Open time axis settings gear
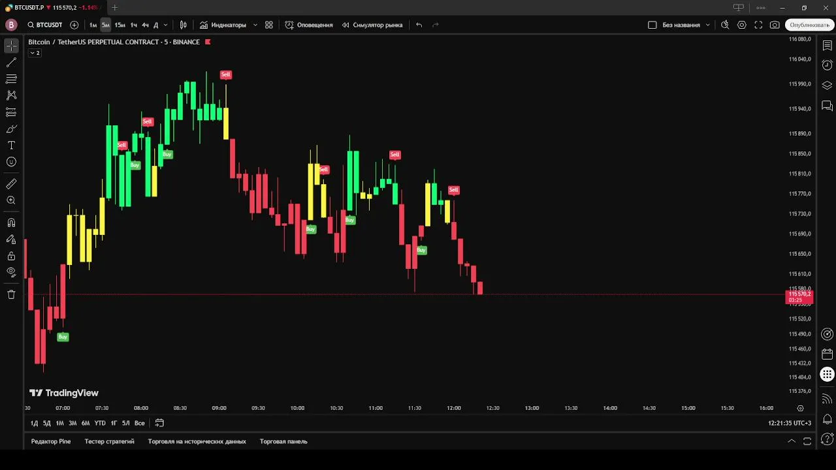The height and width of the screenshot is (470, 836). [800, 408]
